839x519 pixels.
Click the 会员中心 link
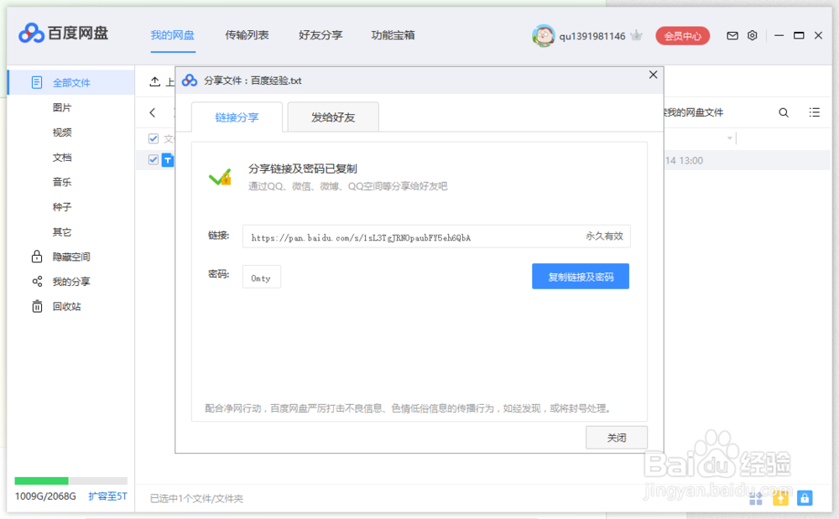(682, 35)
